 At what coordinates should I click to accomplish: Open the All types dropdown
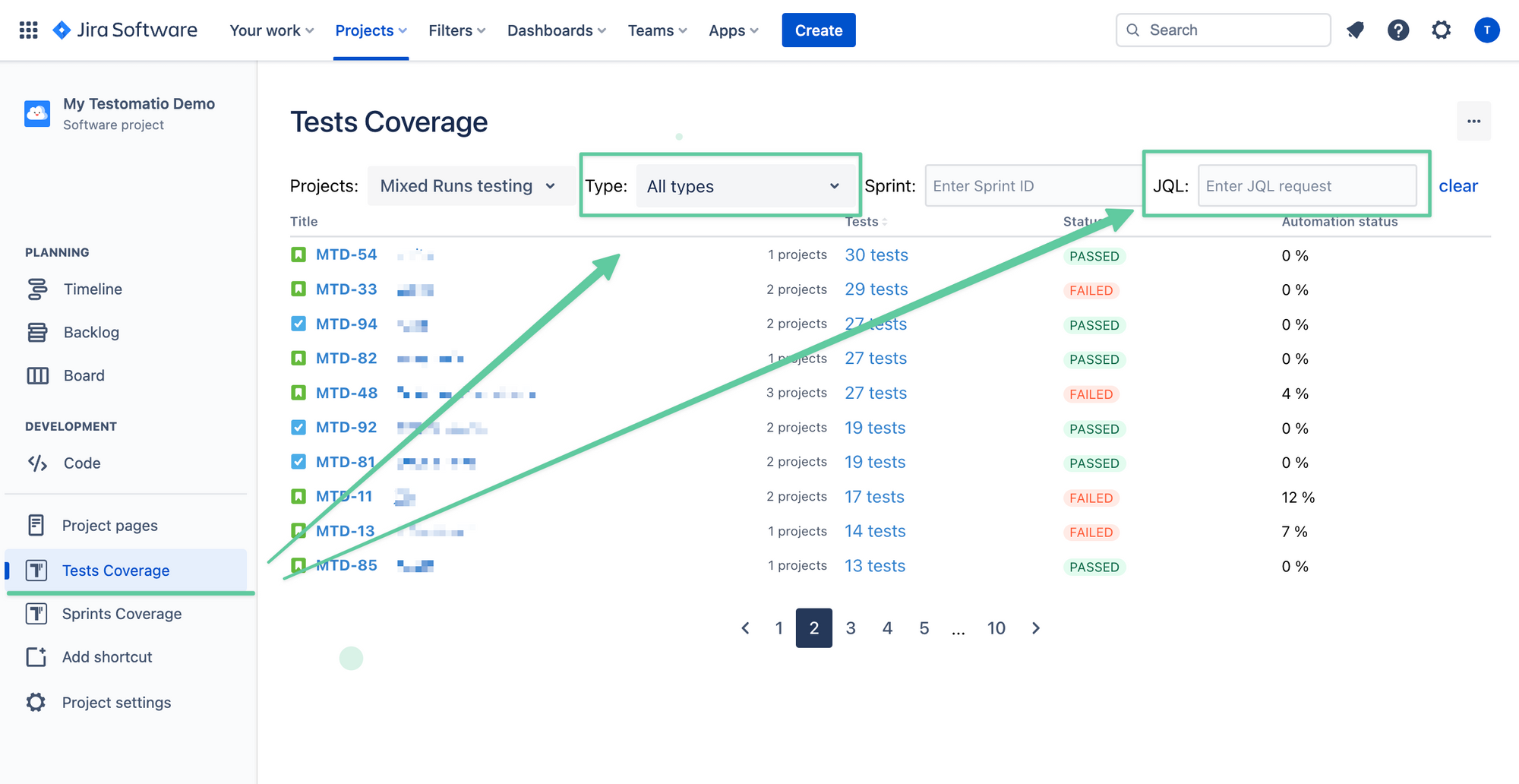(745, 186)
